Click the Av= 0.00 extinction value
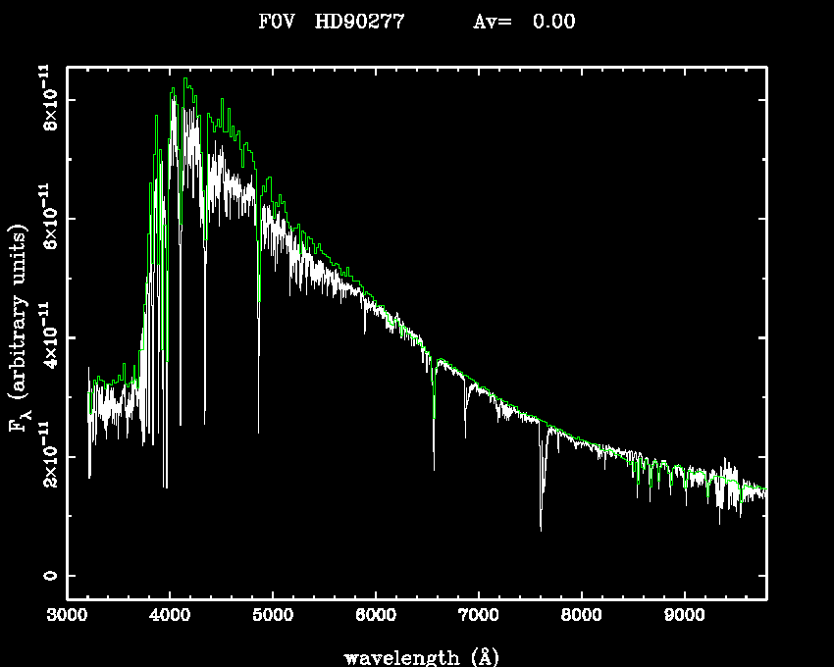The image size is (834, 667). coord(524,22)
